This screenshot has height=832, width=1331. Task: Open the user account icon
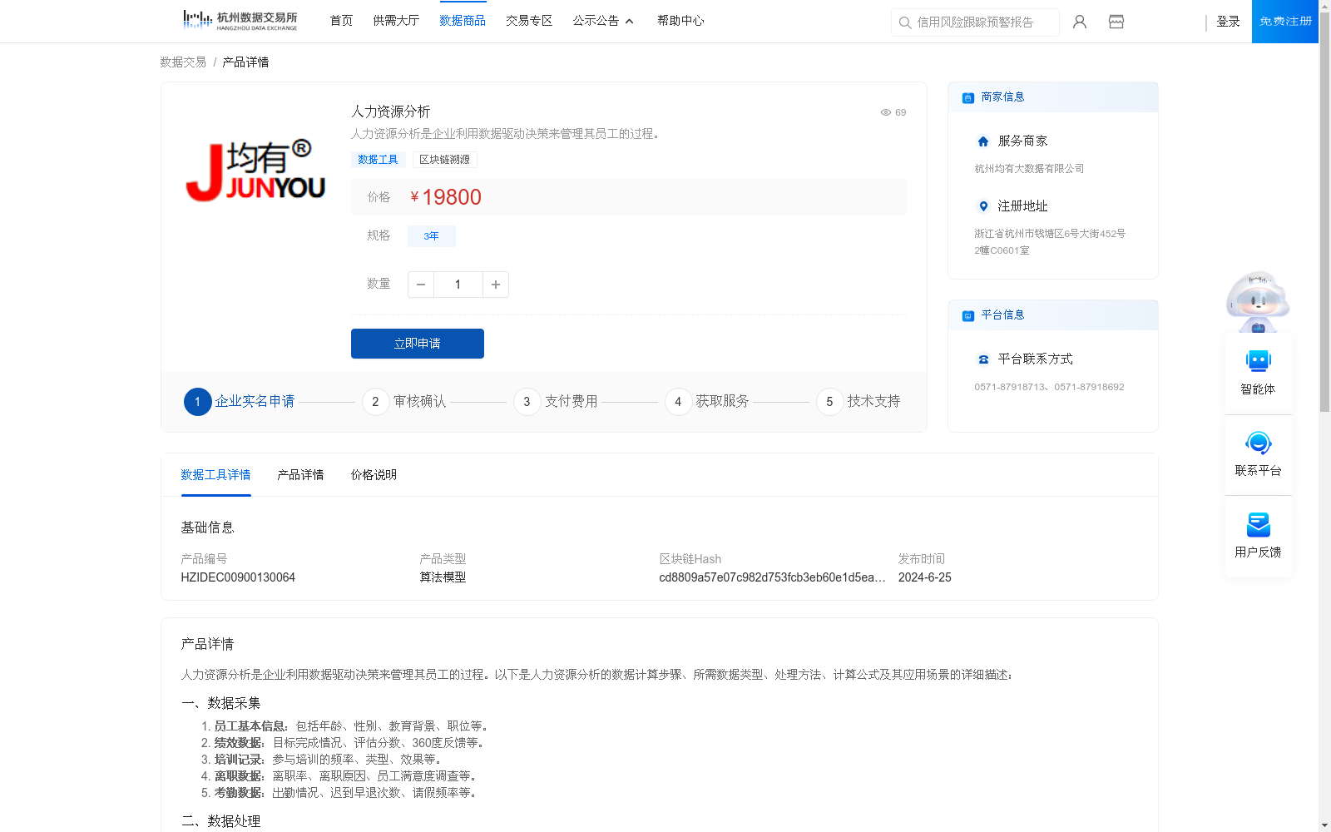click(1080, 22)
